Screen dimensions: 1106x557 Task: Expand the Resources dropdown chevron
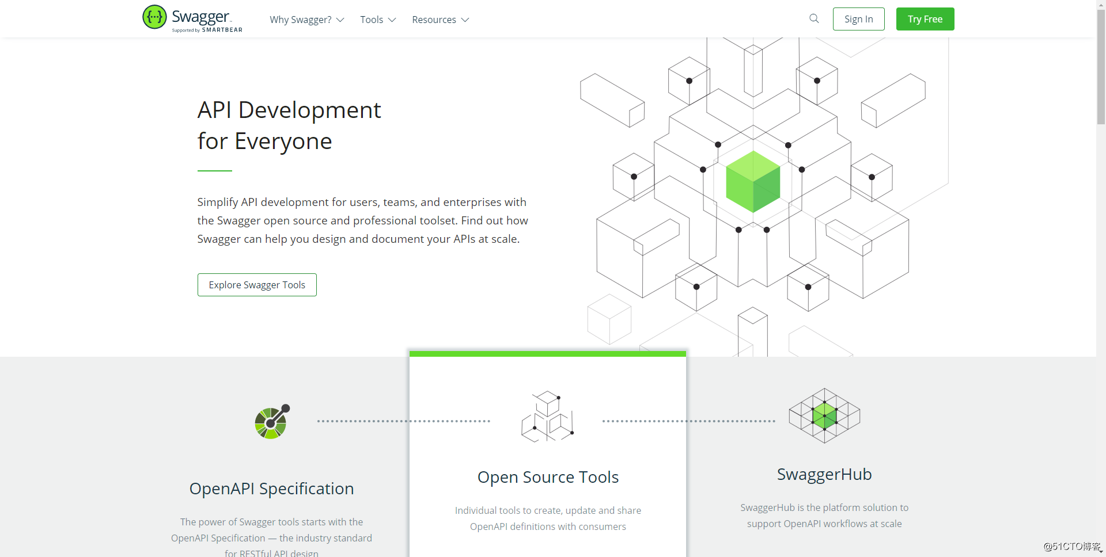(465, 20)
